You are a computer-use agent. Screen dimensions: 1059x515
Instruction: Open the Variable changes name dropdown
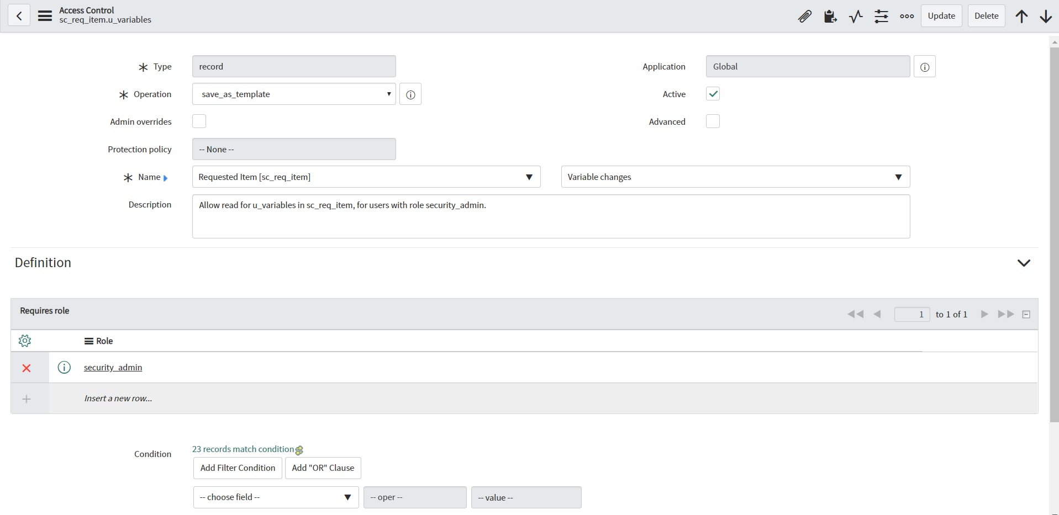[735, 177]
